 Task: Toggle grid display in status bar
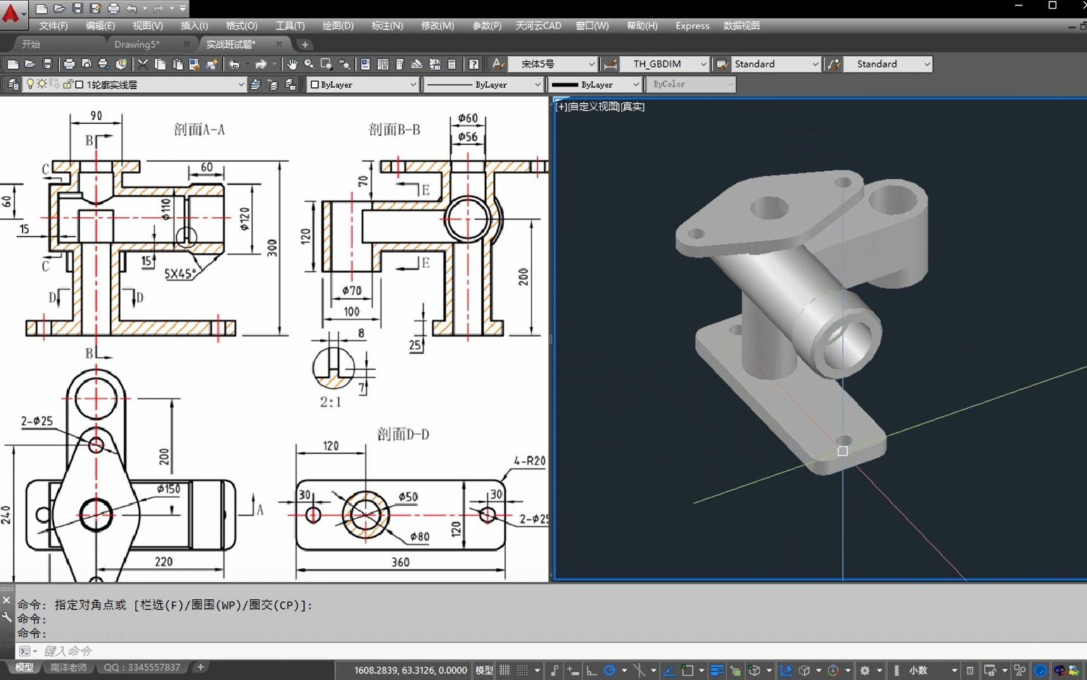[x=505, y=670]
